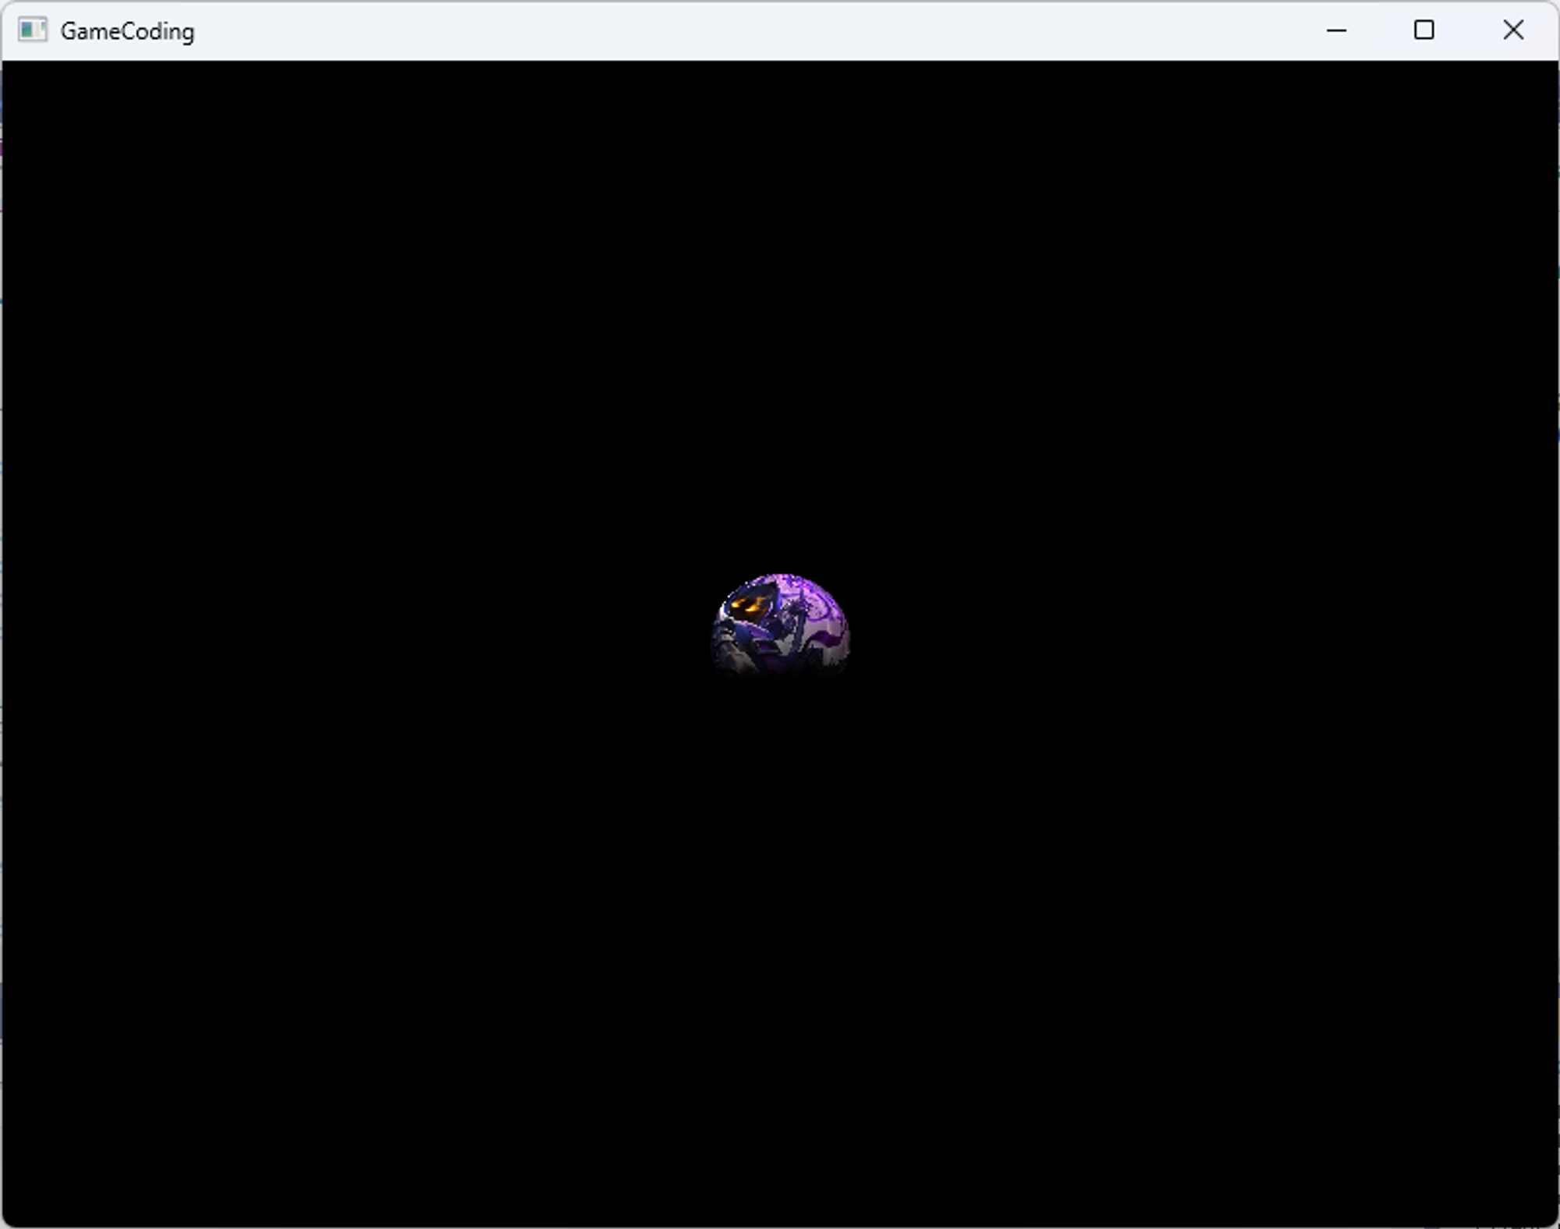This screenshot has width=1560, height=1229.
Task: Click the GameCoding title text
Action: pyautogui.click(x=127, y=31)
